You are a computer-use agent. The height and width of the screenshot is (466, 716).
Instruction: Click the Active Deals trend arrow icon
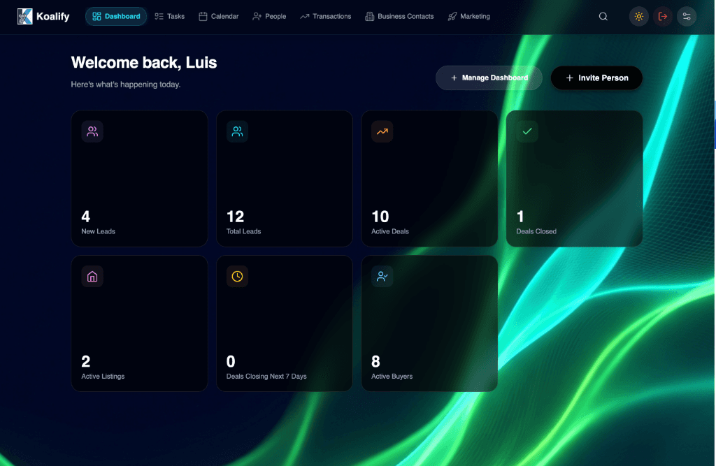click(382, 131)
